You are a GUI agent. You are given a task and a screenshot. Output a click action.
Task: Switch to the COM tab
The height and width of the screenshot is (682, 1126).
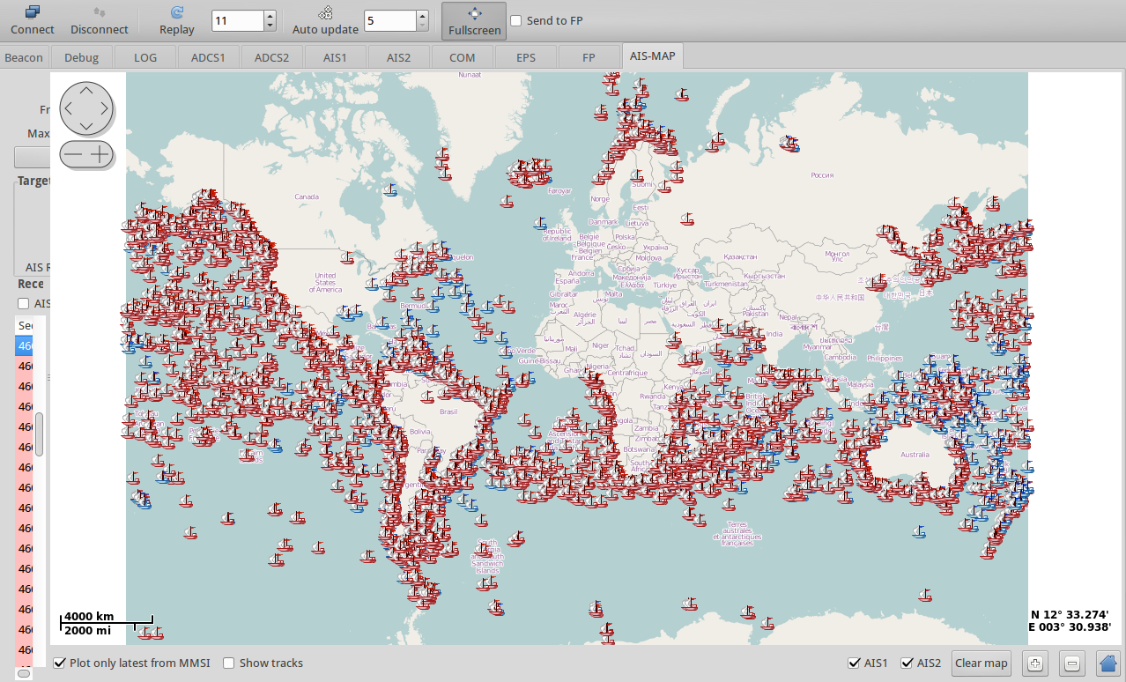tap(462, 57)
